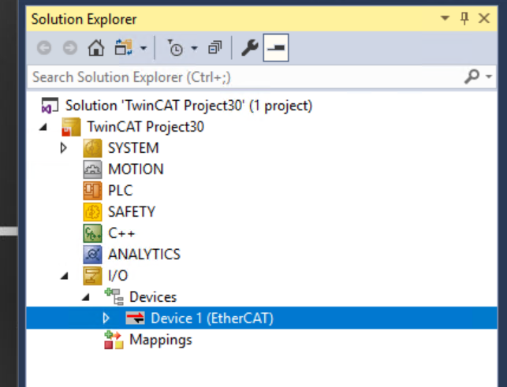Select the Mappings tree item
Screen dimensions: 507x387
pyautogui.click(x=161, y=340)
